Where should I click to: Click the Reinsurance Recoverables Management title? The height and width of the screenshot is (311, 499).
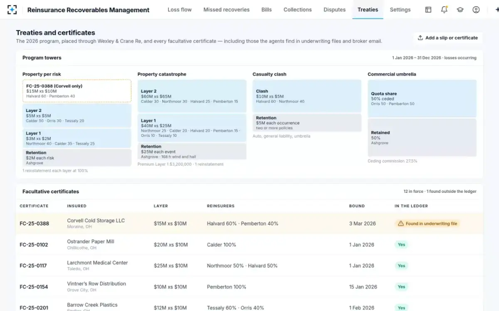88,10
